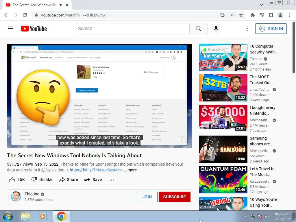Open the $30,000 Nintendo video thumbnail

point(223,119)
